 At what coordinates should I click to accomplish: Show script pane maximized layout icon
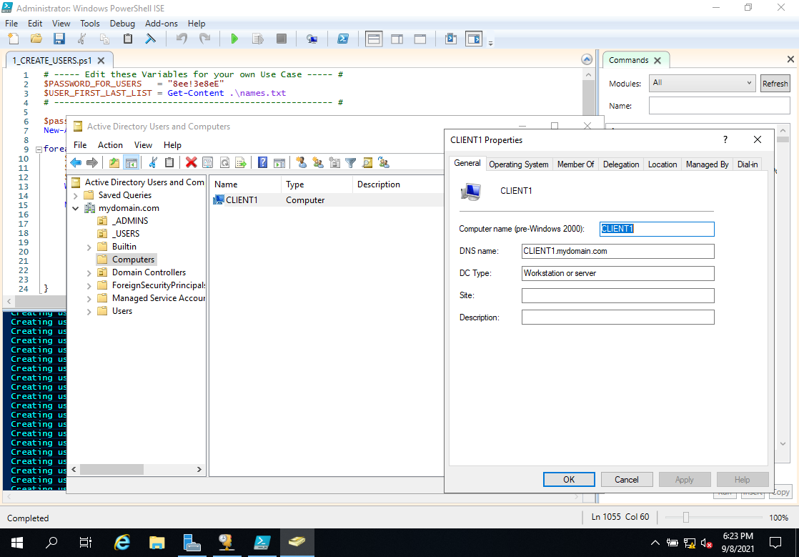pyautogui.click(x=420, y=39)
